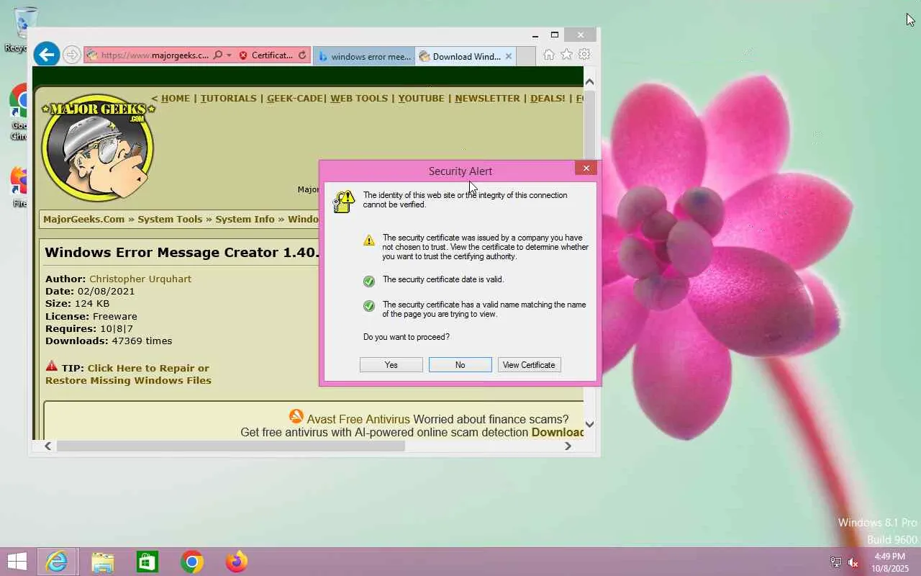Screen dimensions: 921x576
Task: Launch Google Chrome from the taskbar
Action: click(x=192, y=562)
